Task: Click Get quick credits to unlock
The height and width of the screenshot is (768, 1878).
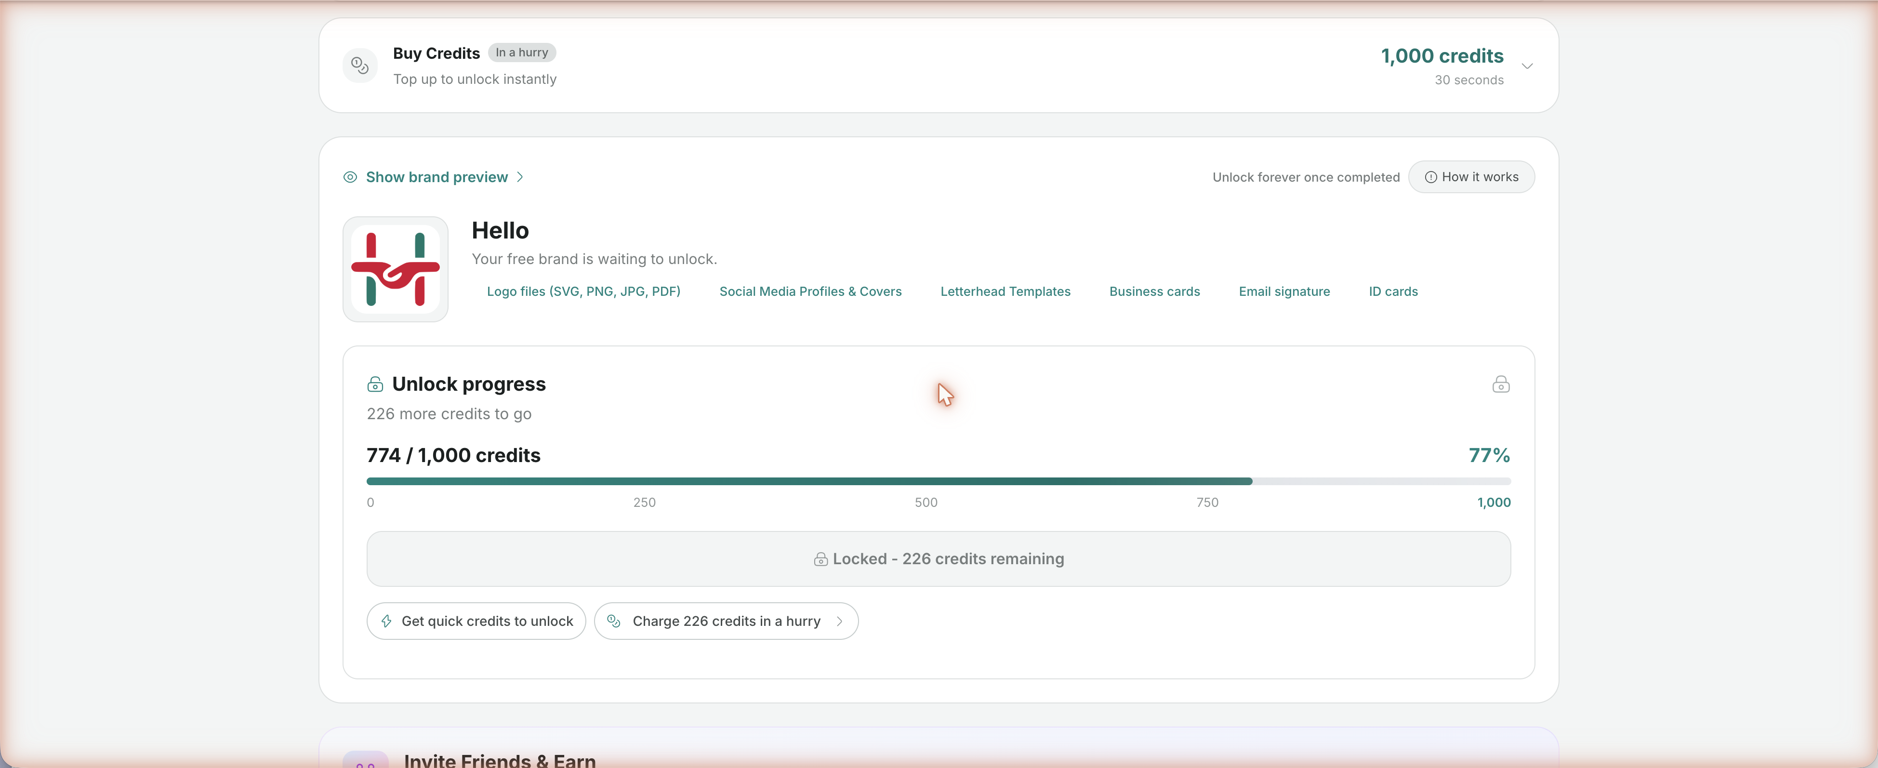Action: click(476, 622)
